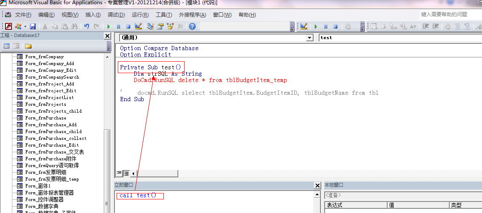
Task: Click Reset on the Standard toolbar
Action: click(x=128, y=26)
